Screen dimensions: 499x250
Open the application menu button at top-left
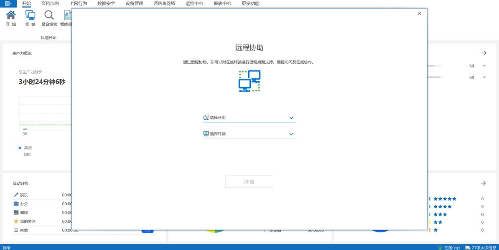click(x=8, y=4)
